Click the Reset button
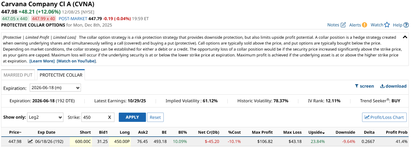The height and width of the screenshot is (147, 414). click(x=155, y=117)
